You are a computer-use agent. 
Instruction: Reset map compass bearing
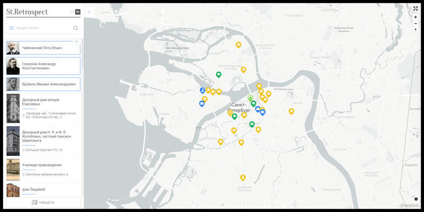(416, 30)
